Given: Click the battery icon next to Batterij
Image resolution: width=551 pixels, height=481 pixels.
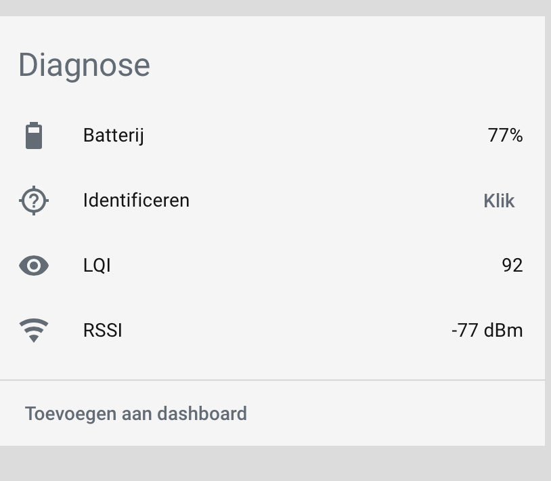Looking at the screenshot, I should pyautogui.click(x=34, y=135).
